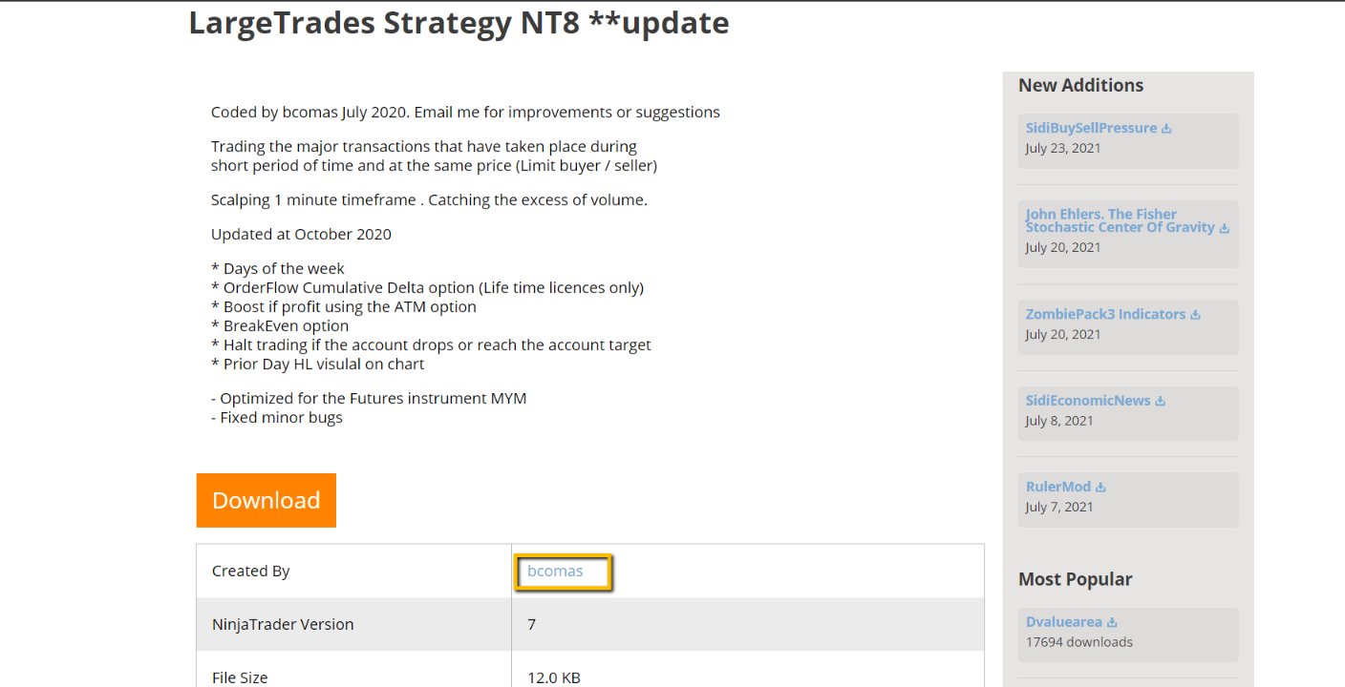The image size is (1345, 687).
Task: Visit the RulerMod link
Action: click(1058, 487)
